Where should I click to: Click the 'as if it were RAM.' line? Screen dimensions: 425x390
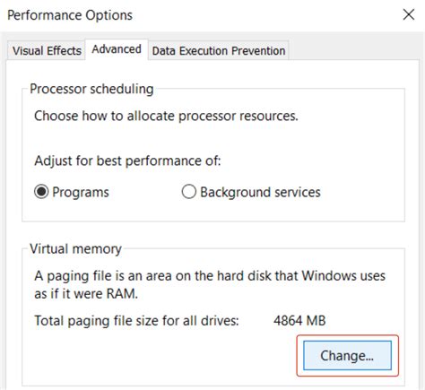(x=86, y=294)
